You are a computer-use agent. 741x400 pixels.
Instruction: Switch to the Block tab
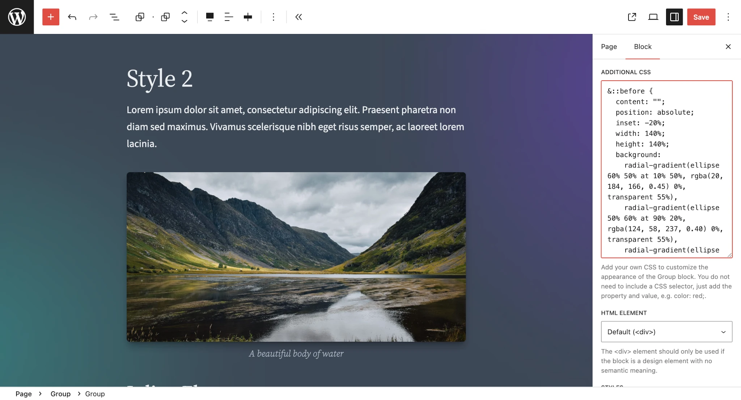click(642, 47)
